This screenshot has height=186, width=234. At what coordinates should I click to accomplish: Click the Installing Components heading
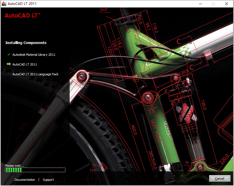coord(26,43)
